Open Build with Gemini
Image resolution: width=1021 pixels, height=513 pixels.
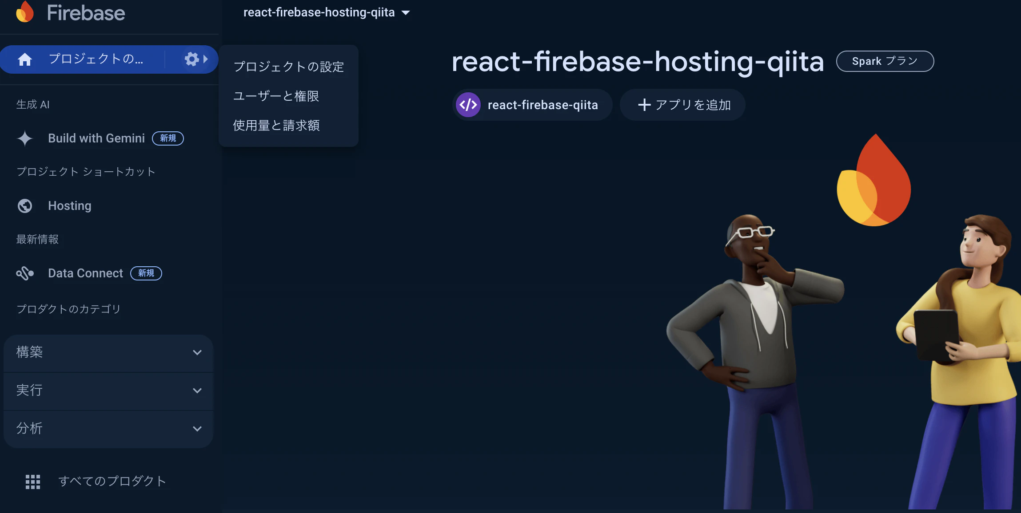pos(96,138)
